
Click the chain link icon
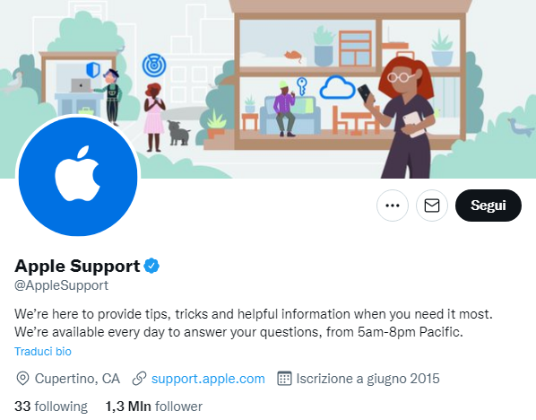click(x=139, y=379)
